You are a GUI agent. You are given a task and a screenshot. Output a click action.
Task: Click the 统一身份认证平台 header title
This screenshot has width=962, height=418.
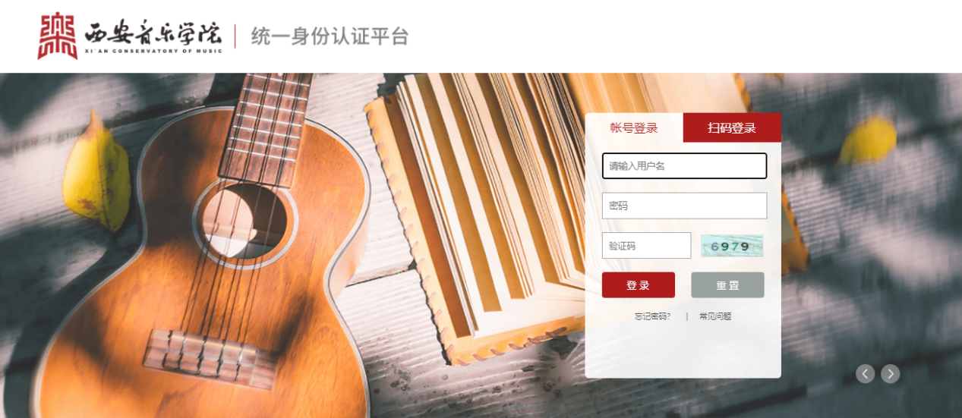330,36
